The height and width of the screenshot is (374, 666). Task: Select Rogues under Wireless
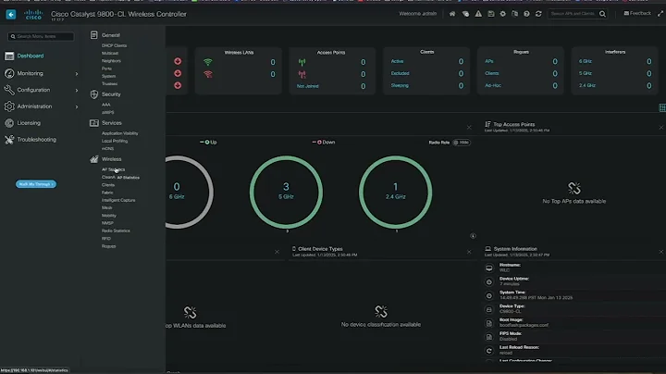point(108,246)
